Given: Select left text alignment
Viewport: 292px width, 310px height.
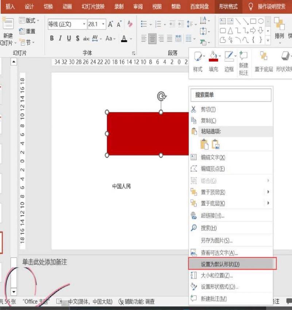Looking at the screenshot, I should tap(144, 38).
